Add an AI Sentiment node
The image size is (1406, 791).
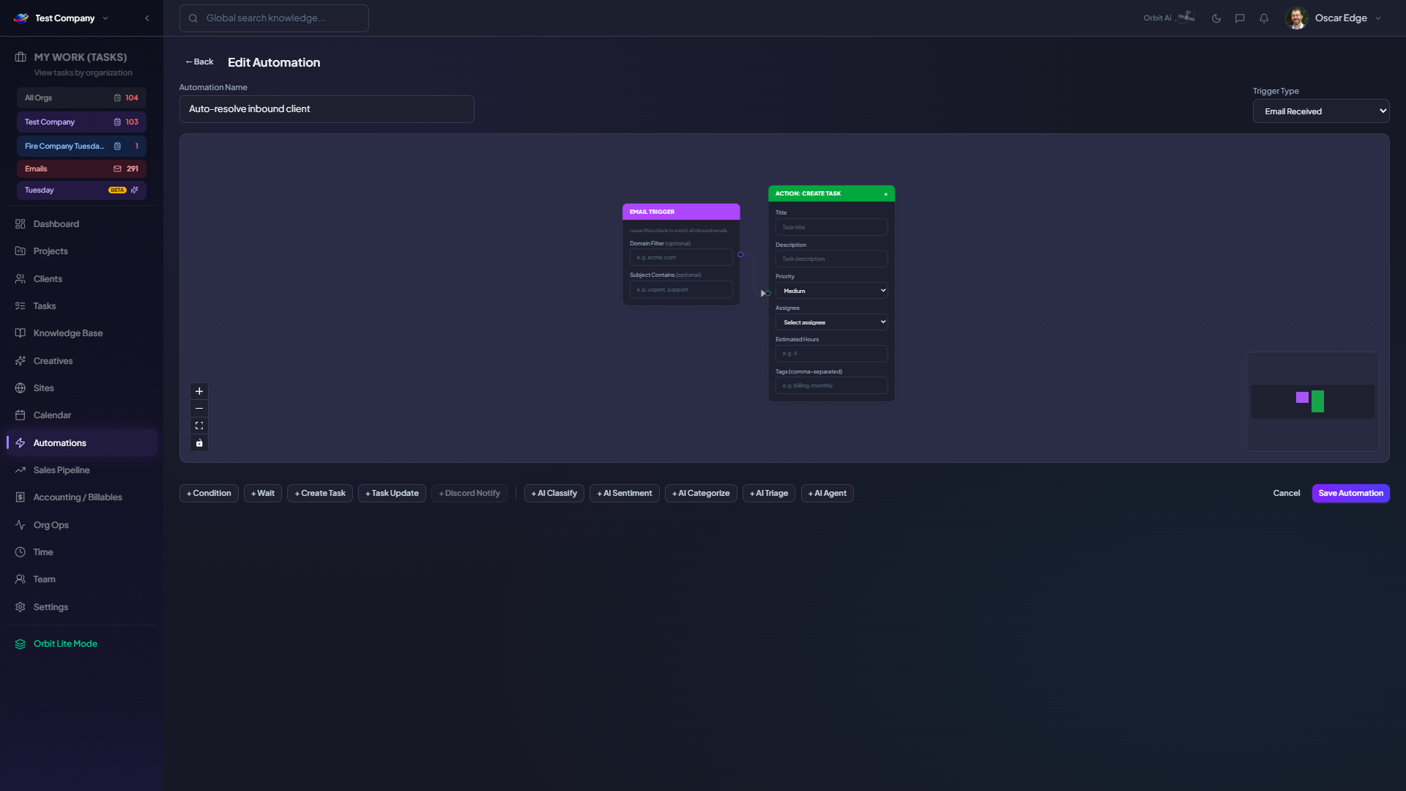click(625, 494)
